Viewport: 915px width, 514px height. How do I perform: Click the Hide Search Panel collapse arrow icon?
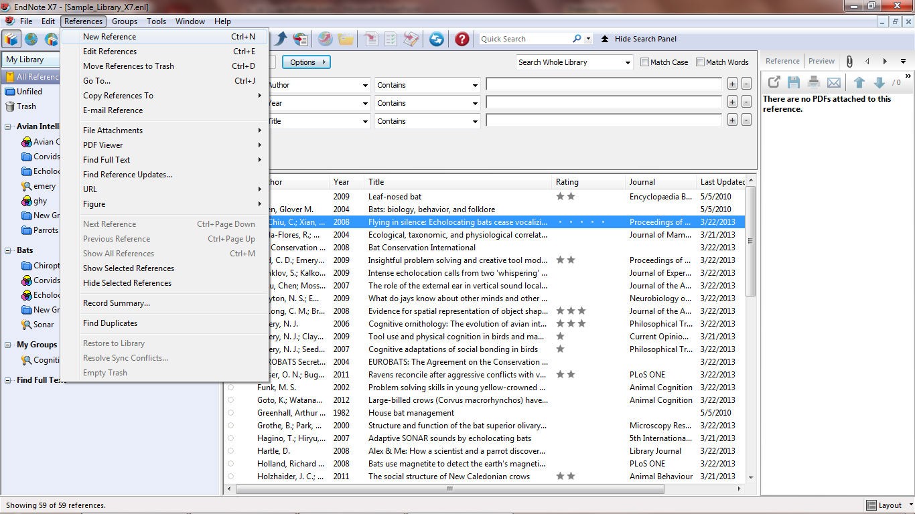click(605, 39)
